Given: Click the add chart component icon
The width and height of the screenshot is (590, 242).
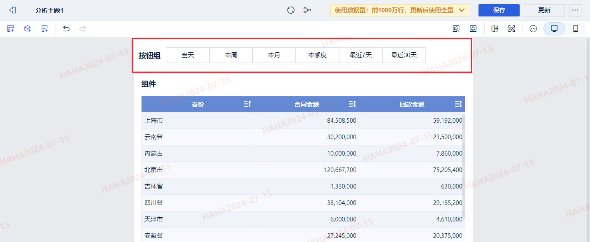Looking at the screenshot, I should (x=11, y=29).
